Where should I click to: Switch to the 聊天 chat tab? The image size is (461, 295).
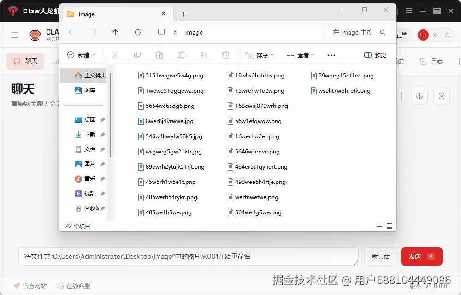(24, 61)
